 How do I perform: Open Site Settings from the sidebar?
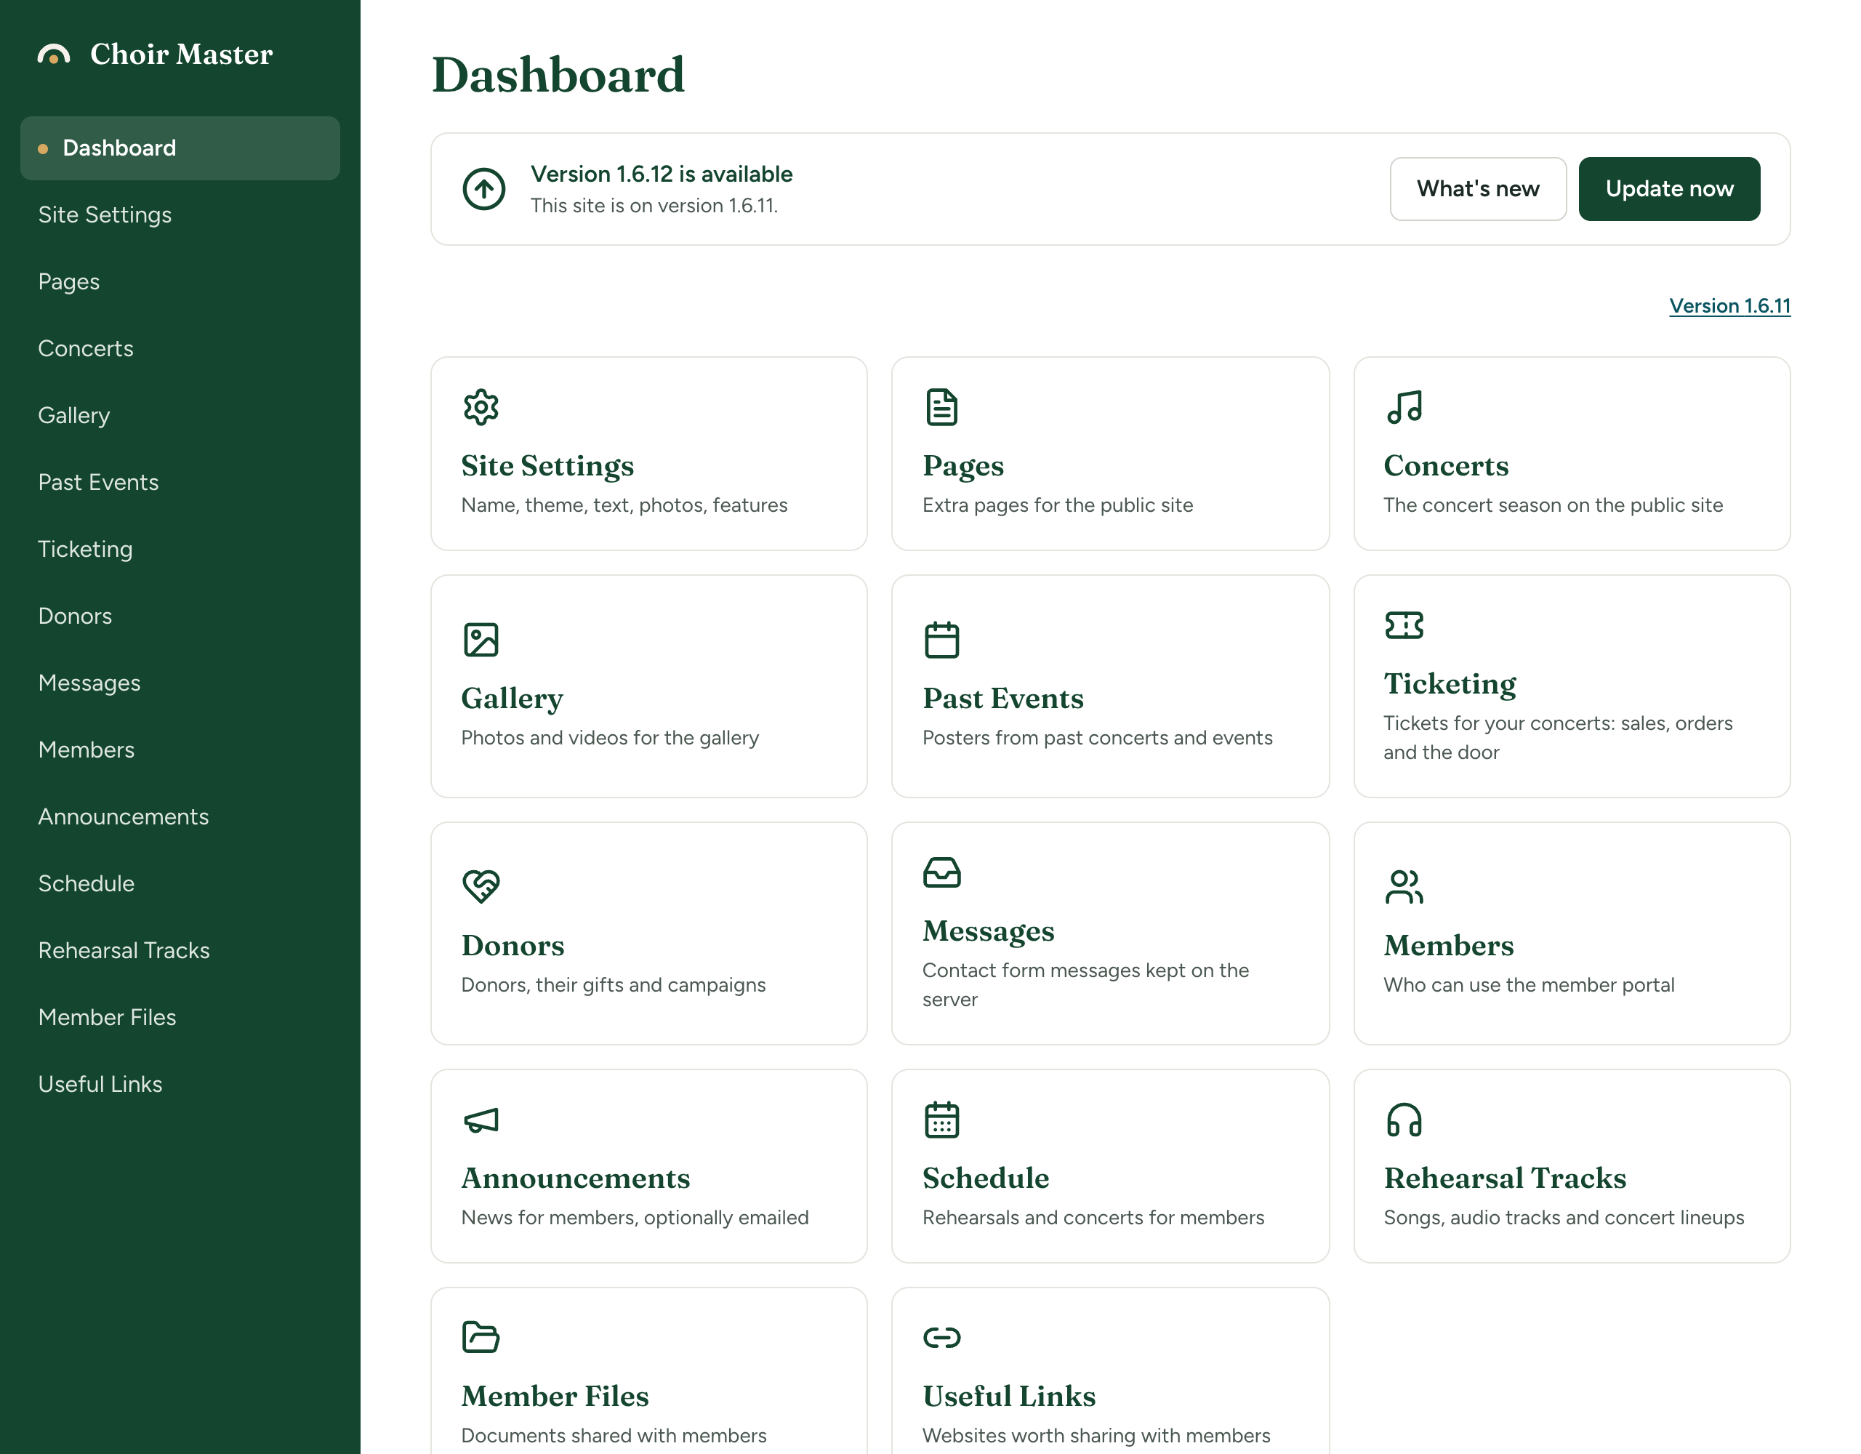(x=180, y=214)
